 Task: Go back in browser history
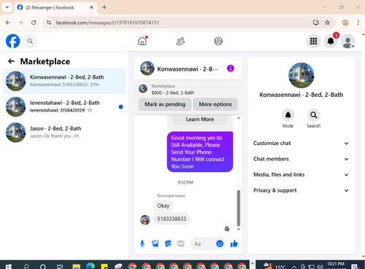(8, 23)
